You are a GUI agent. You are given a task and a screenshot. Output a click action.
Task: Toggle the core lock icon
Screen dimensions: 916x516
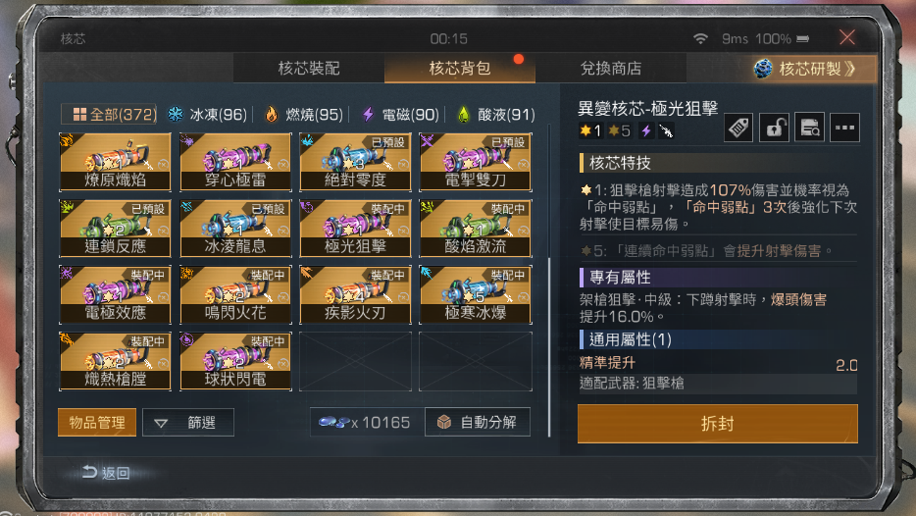774,128
